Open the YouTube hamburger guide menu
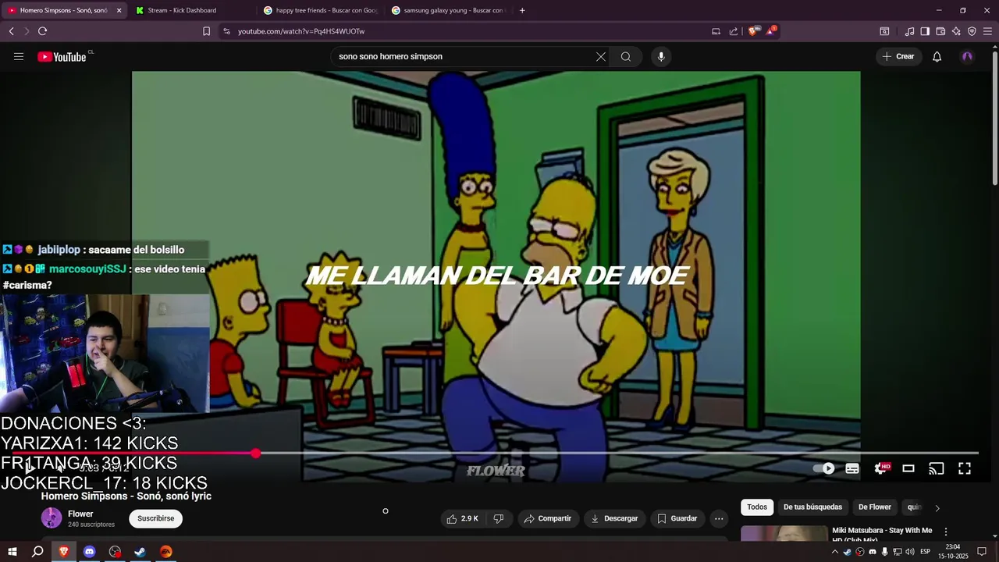The image size is (999, 562). tap(19, 56)
